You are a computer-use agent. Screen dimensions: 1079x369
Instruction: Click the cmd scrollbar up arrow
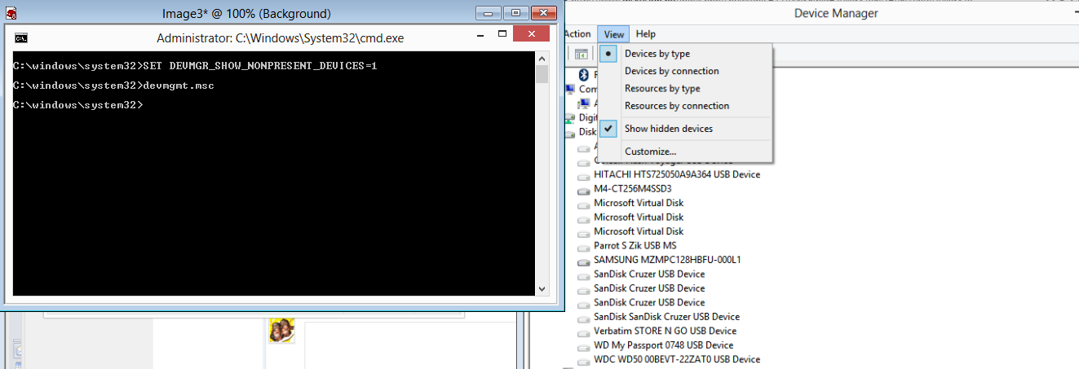[x=542, y=59]
